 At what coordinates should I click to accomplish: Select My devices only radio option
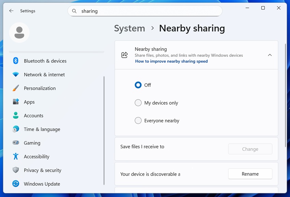click(138, 103)
